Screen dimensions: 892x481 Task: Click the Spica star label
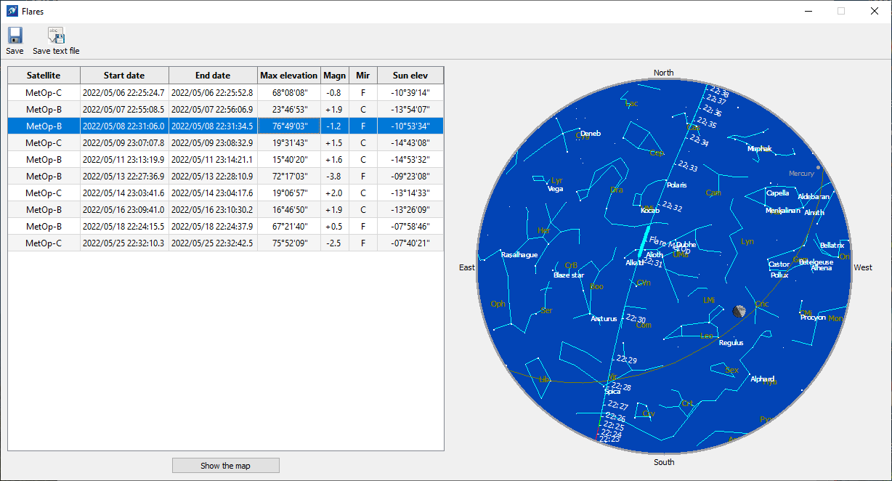click(612, 392)
